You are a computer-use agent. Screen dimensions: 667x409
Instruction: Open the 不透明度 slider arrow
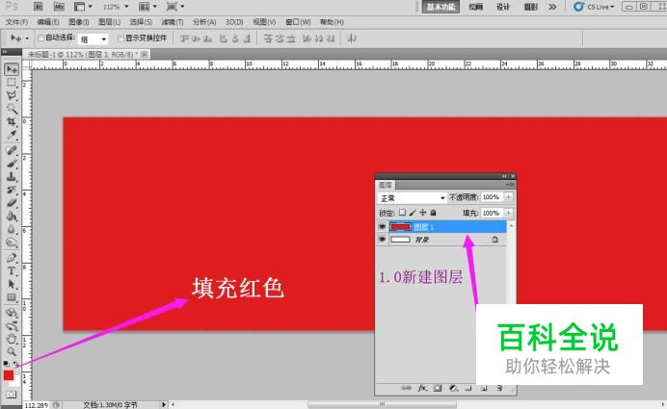[x=509, y=197]
